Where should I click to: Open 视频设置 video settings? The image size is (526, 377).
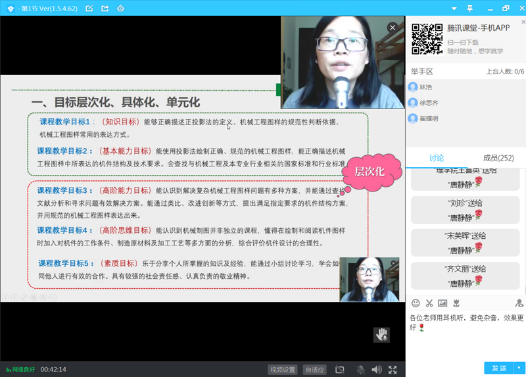(283, 370)
